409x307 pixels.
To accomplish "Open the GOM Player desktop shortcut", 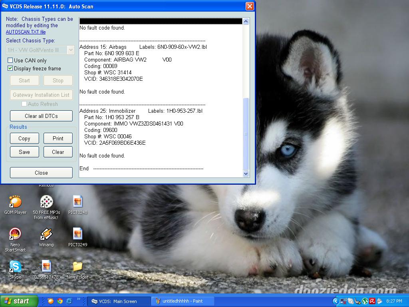I will click(15, 203).
